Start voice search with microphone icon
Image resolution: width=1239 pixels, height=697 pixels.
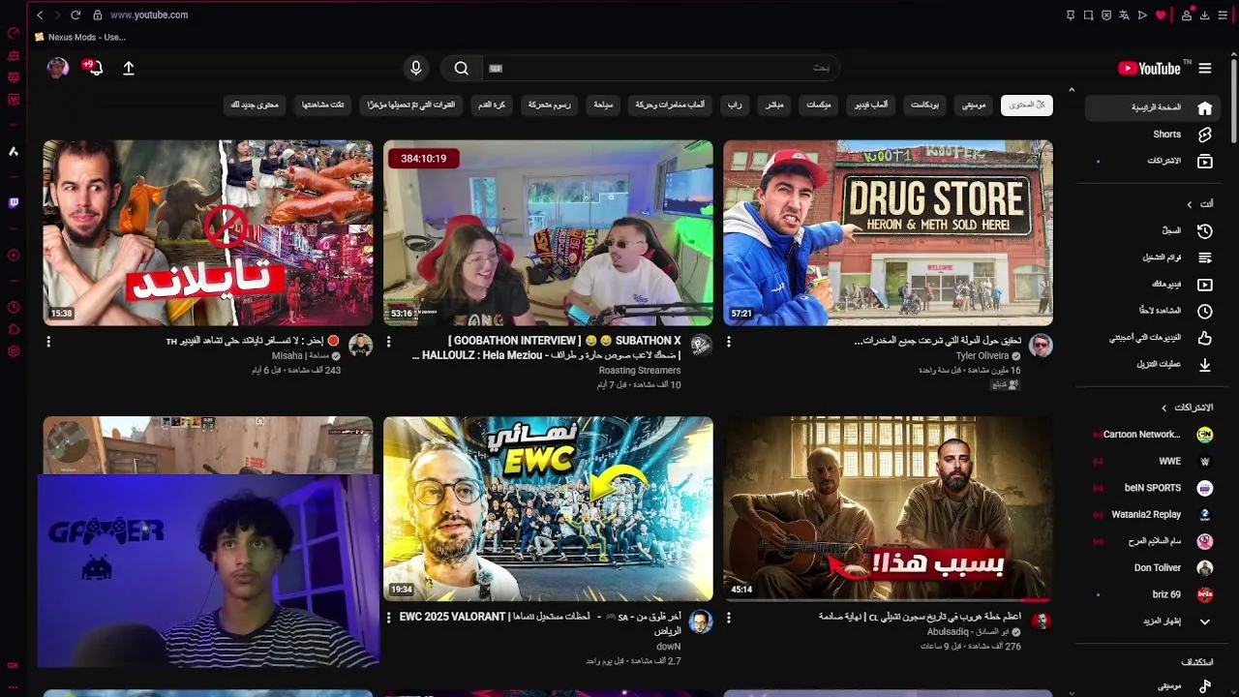pos(415,68)
